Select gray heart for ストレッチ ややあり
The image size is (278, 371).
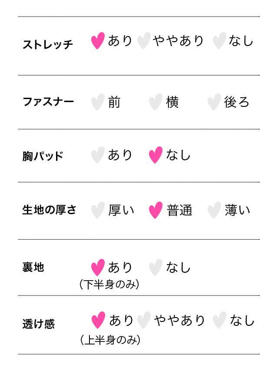(144, 41)
